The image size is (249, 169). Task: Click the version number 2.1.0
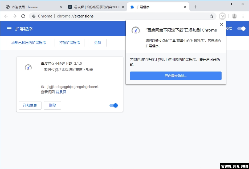[78, 64]
